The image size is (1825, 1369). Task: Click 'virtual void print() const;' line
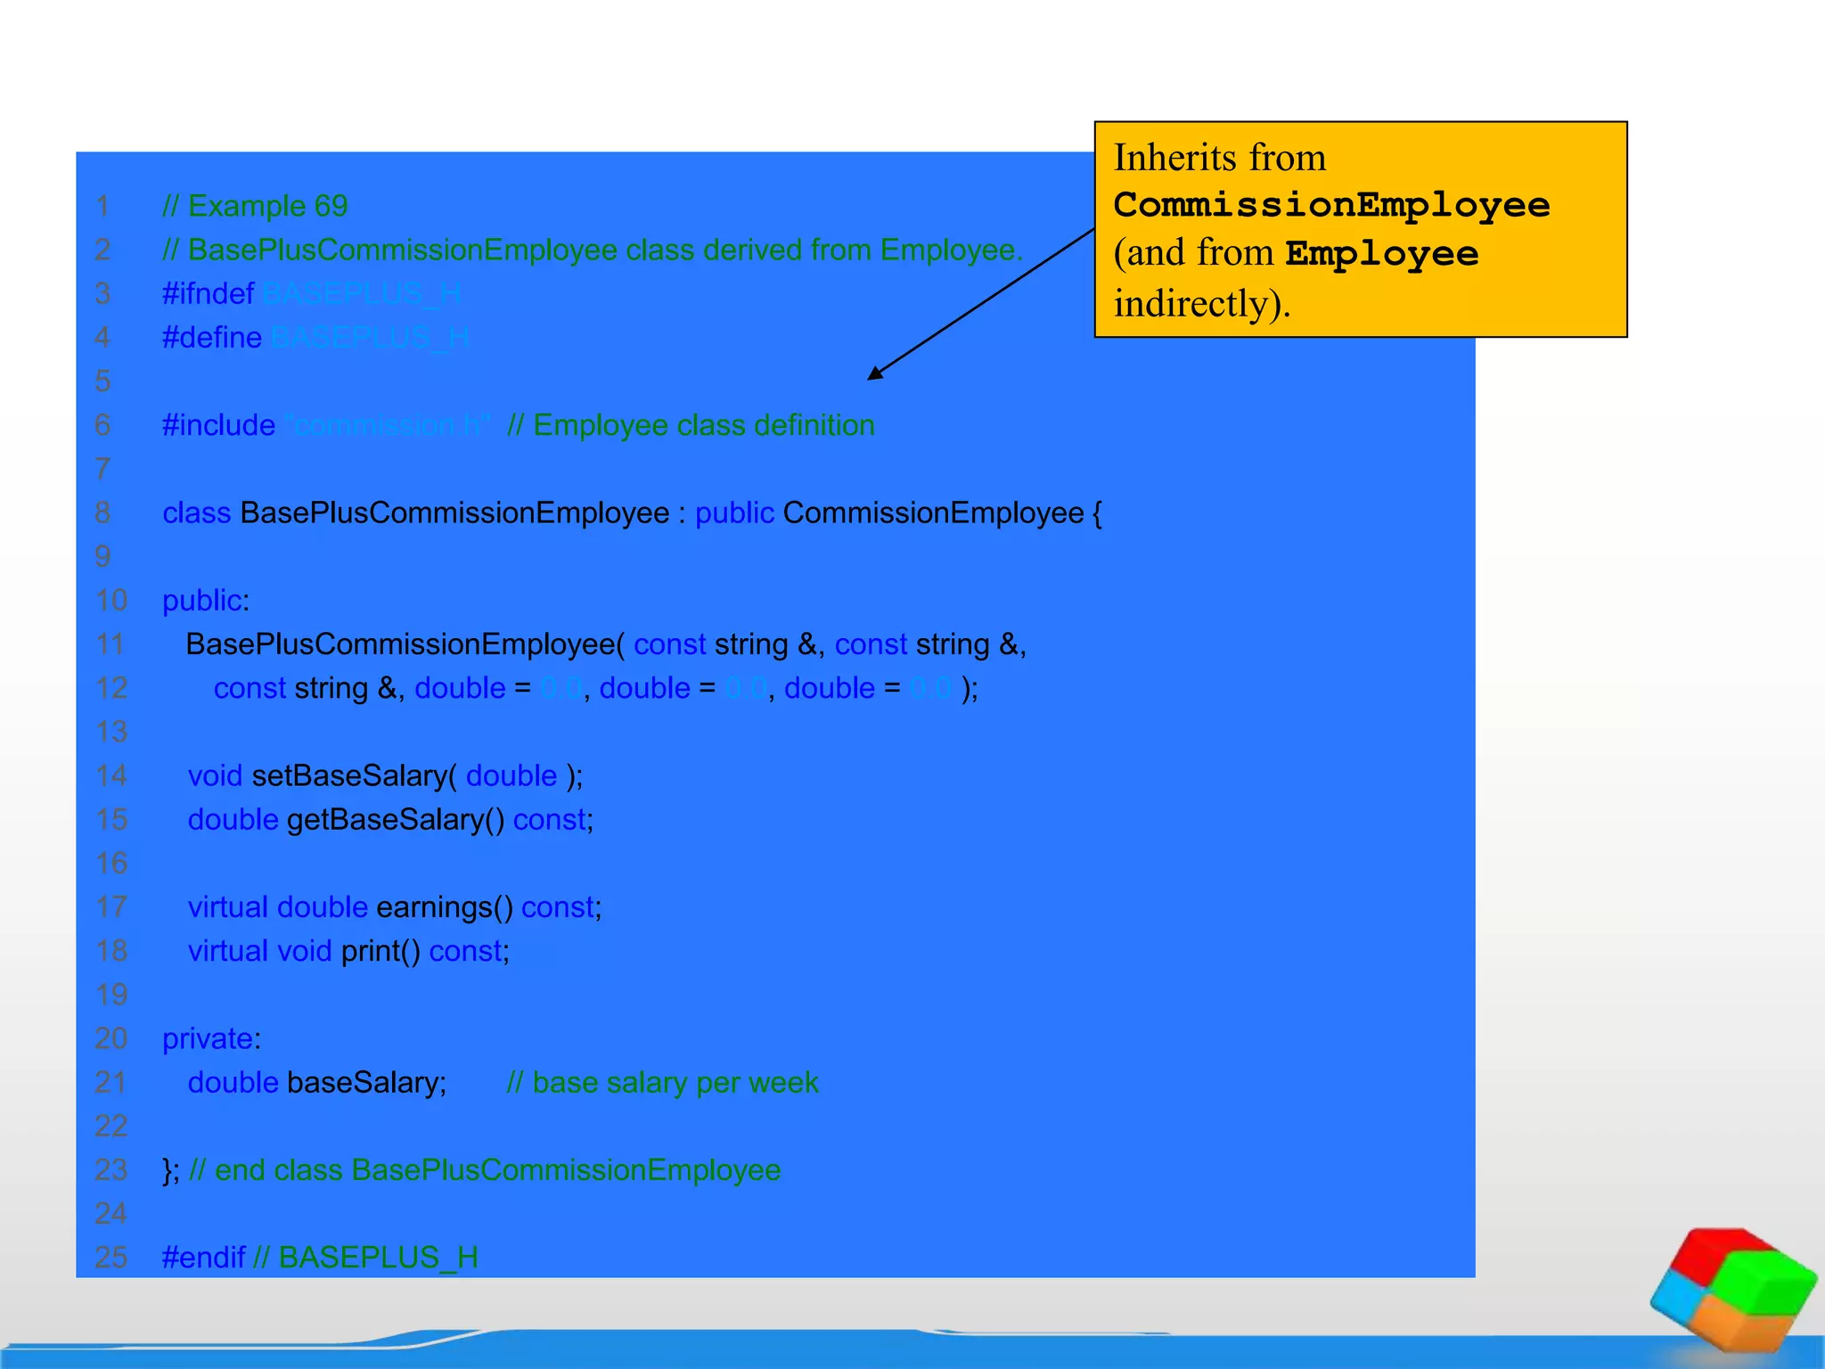[x=348, y=951]
